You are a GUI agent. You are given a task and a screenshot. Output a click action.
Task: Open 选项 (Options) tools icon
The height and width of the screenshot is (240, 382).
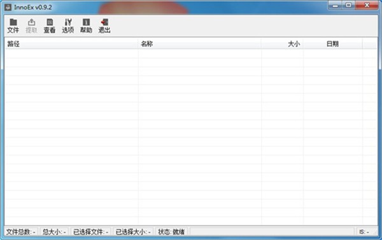(68, 26)
